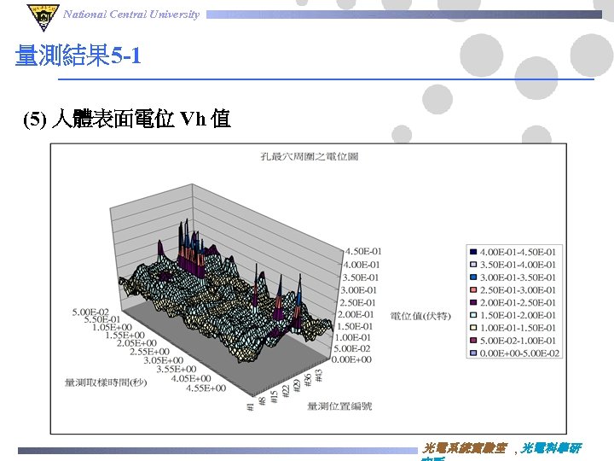
Task: Click vertical axis value '1.00E-01'
Action: point(353,337)
